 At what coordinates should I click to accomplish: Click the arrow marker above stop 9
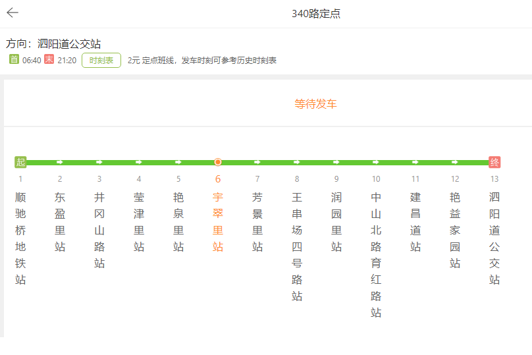click(336, 162)
